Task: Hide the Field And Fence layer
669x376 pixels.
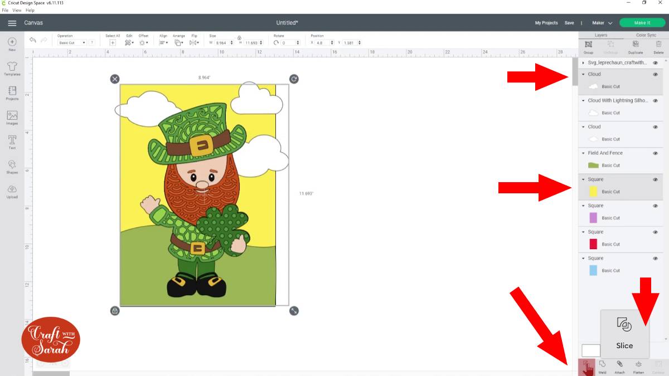Action: pyautogui.click(x=655, y=153)
